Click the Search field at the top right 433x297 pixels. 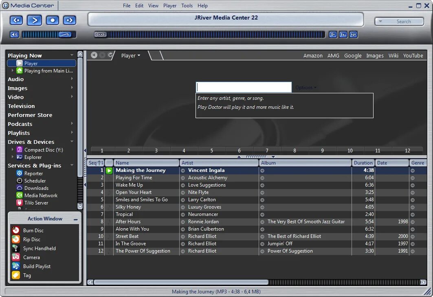point(399,21)
